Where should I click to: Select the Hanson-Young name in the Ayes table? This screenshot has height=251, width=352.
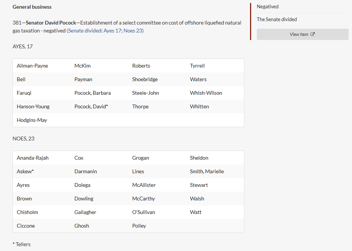33,106
